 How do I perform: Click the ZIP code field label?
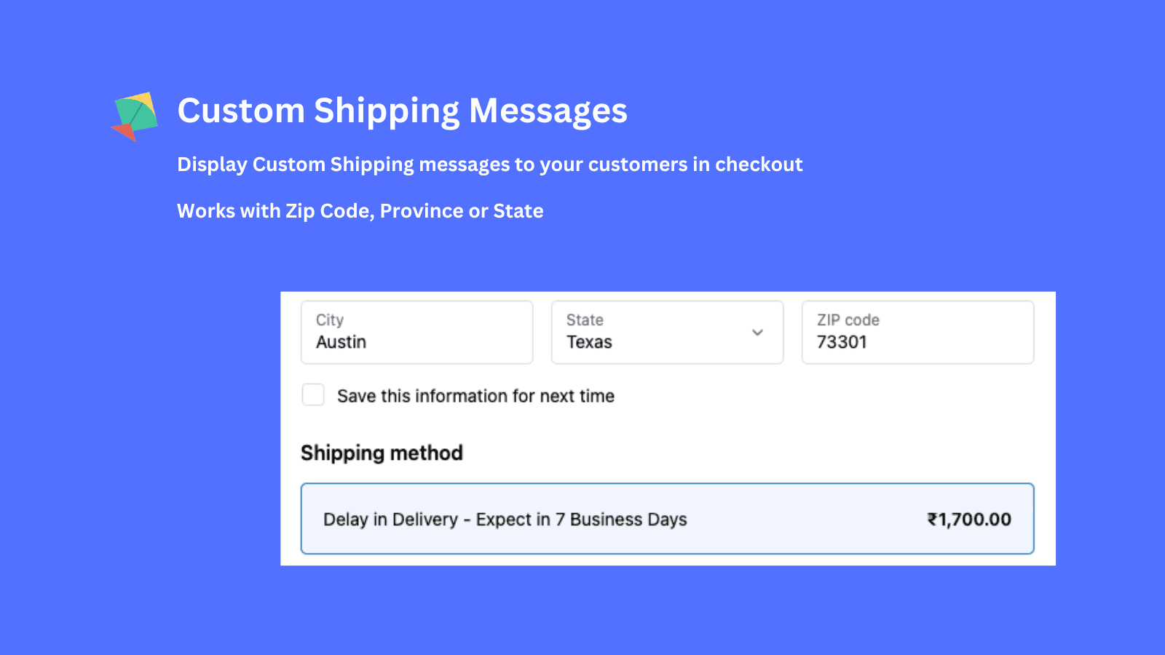[x=847, y=319]
